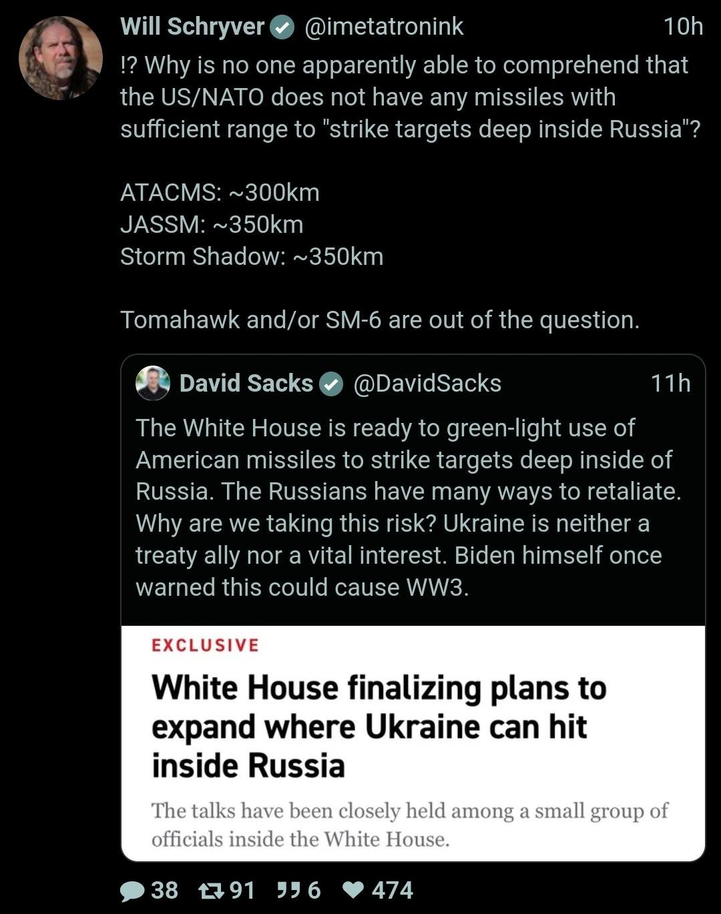Image resolution: width=721 pixels, height=914 pixels.
Task: Open the White House finalizing plans headline
Action: pos(379,726)
